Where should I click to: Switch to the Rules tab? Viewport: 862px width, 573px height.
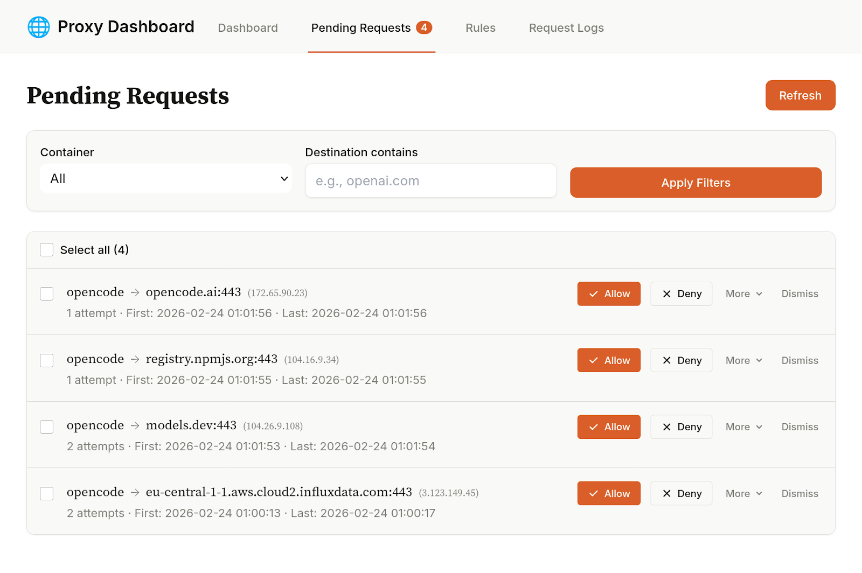click(x=480, y=28)
